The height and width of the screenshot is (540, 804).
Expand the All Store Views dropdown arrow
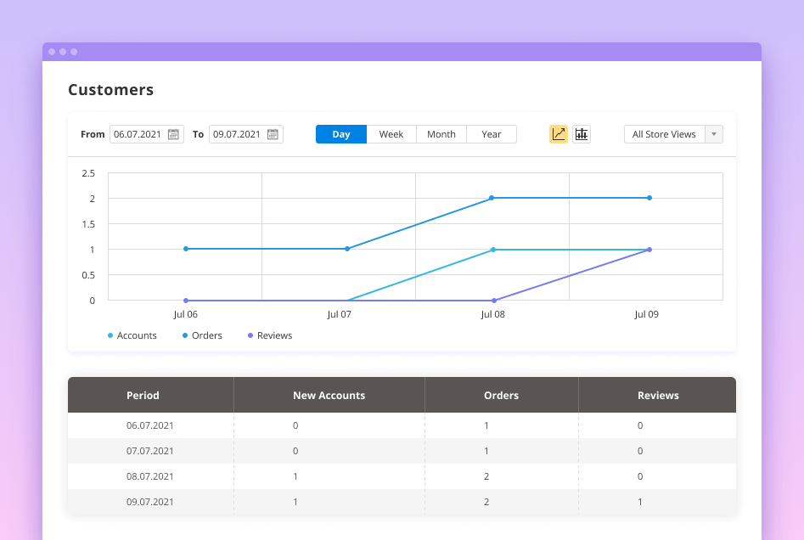point(714,134)
